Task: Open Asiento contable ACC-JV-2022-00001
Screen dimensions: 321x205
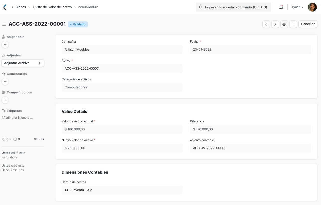Action: 251,148
